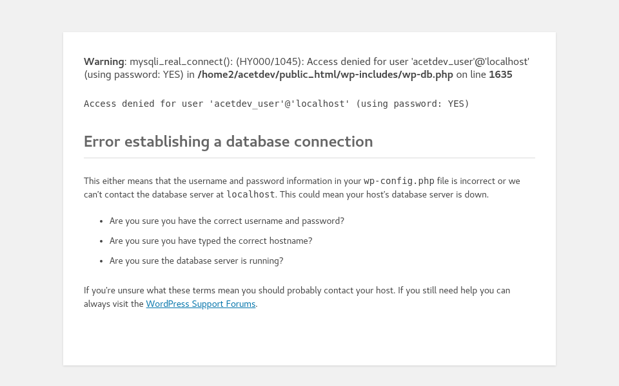Click the "correct username and password?" bullet item
Image resolution: width=619 pixels, height=386 pixels.
227,221
